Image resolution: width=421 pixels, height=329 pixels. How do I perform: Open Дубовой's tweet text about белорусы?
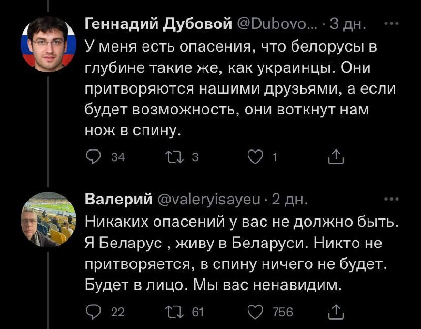point(237,88)
